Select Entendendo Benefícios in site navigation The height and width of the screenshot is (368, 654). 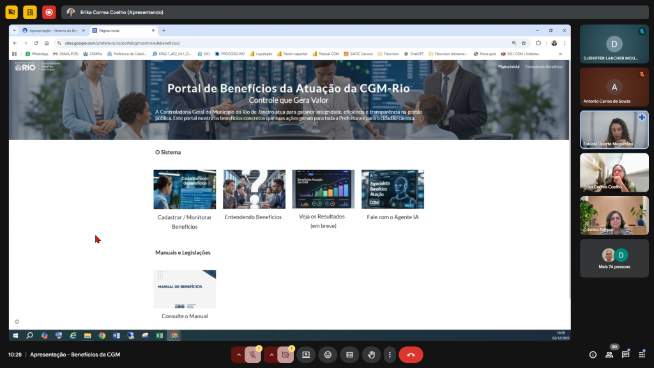544,66
